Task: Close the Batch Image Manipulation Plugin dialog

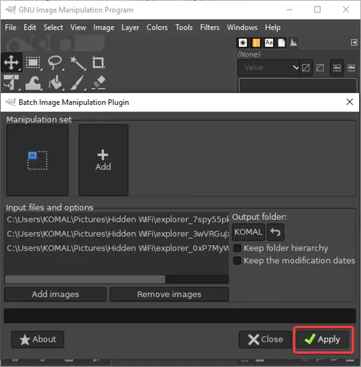Action: [x=350, y=102]
